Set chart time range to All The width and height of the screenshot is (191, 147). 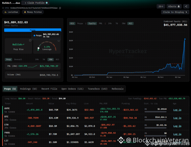tap(131, 23)
